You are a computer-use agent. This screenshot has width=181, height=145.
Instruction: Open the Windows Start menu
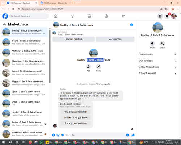(3, 142)
